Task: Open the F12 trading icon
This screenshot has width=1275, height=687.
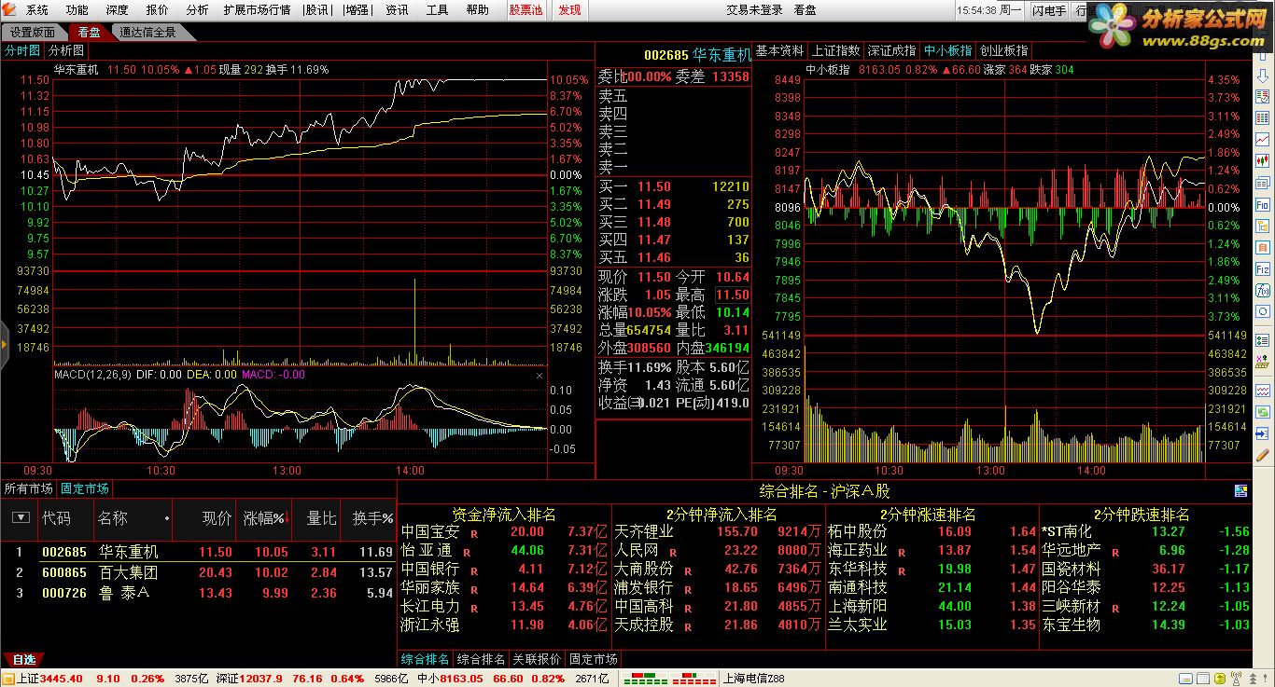Action: [1263, 268]
